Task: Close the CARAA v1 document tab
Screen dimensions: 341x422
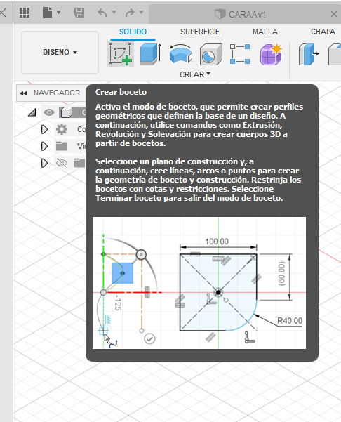Action: (334, 14)
